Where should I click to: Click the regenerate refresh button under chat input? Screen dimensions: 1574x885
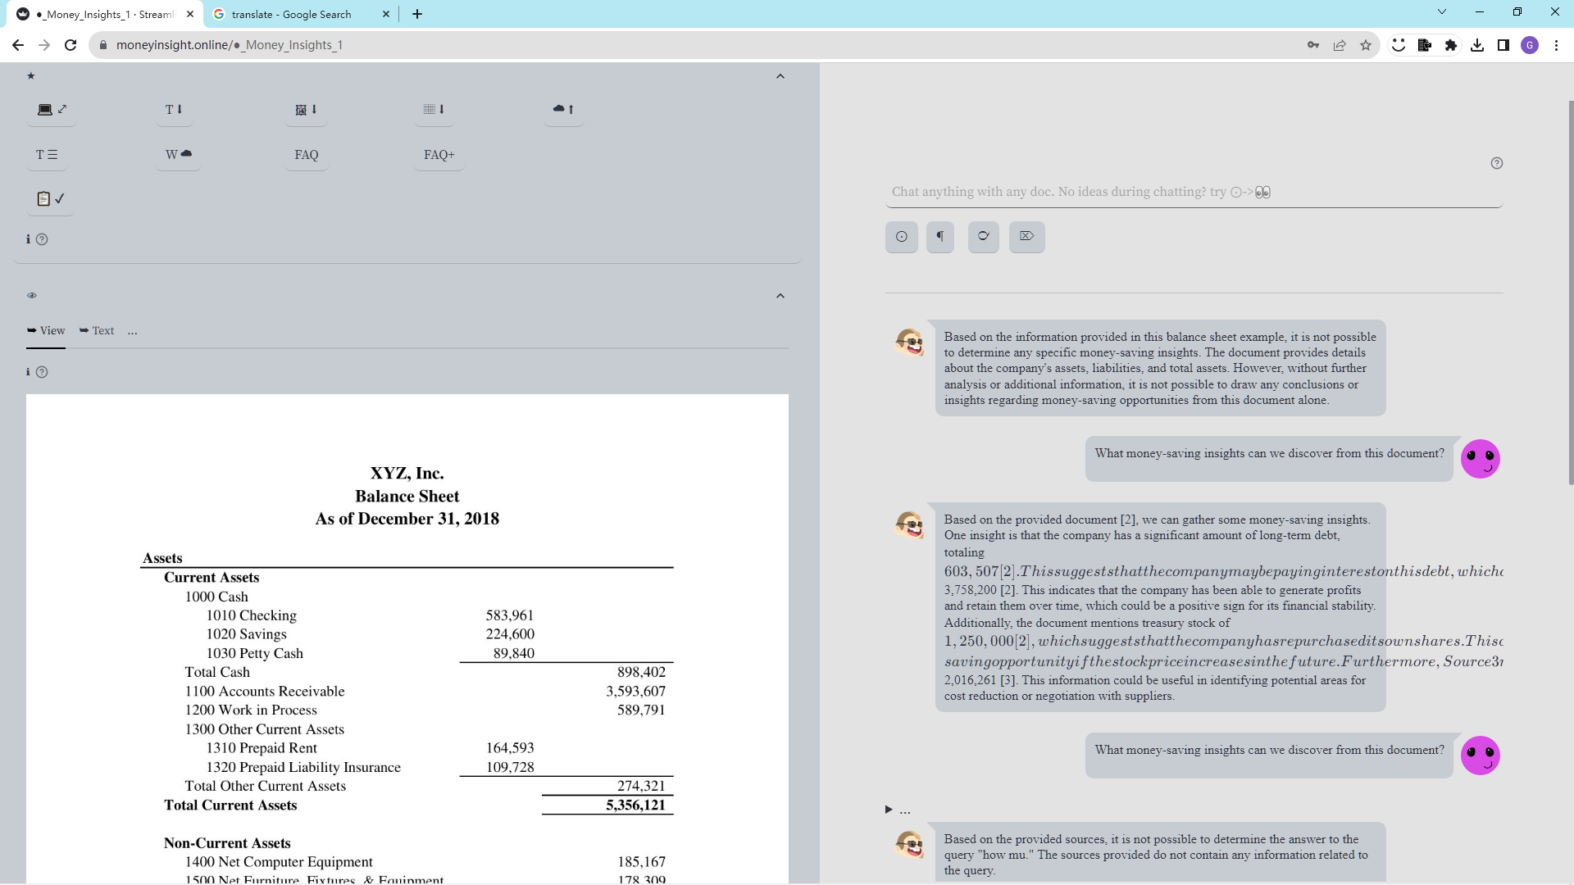click(984, 237)
